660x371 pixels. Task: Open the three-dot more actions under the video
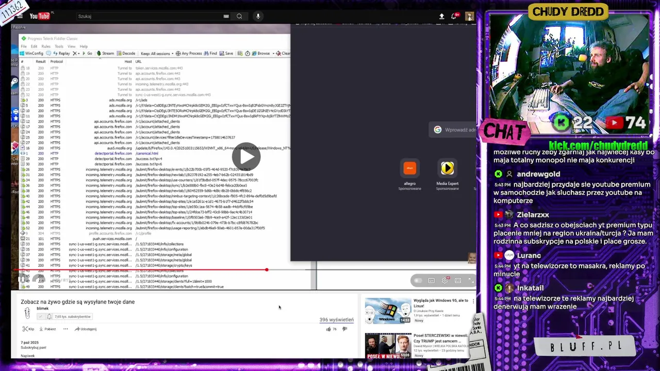(x=65, y=329)
